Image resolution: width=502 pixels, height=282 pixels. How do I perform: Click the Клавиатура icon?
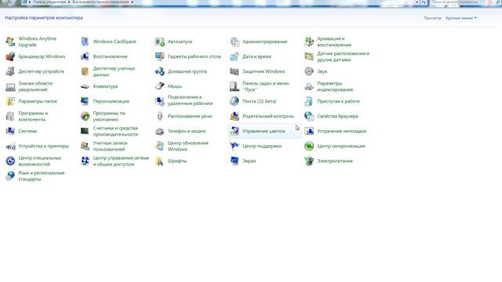point(85,86)
